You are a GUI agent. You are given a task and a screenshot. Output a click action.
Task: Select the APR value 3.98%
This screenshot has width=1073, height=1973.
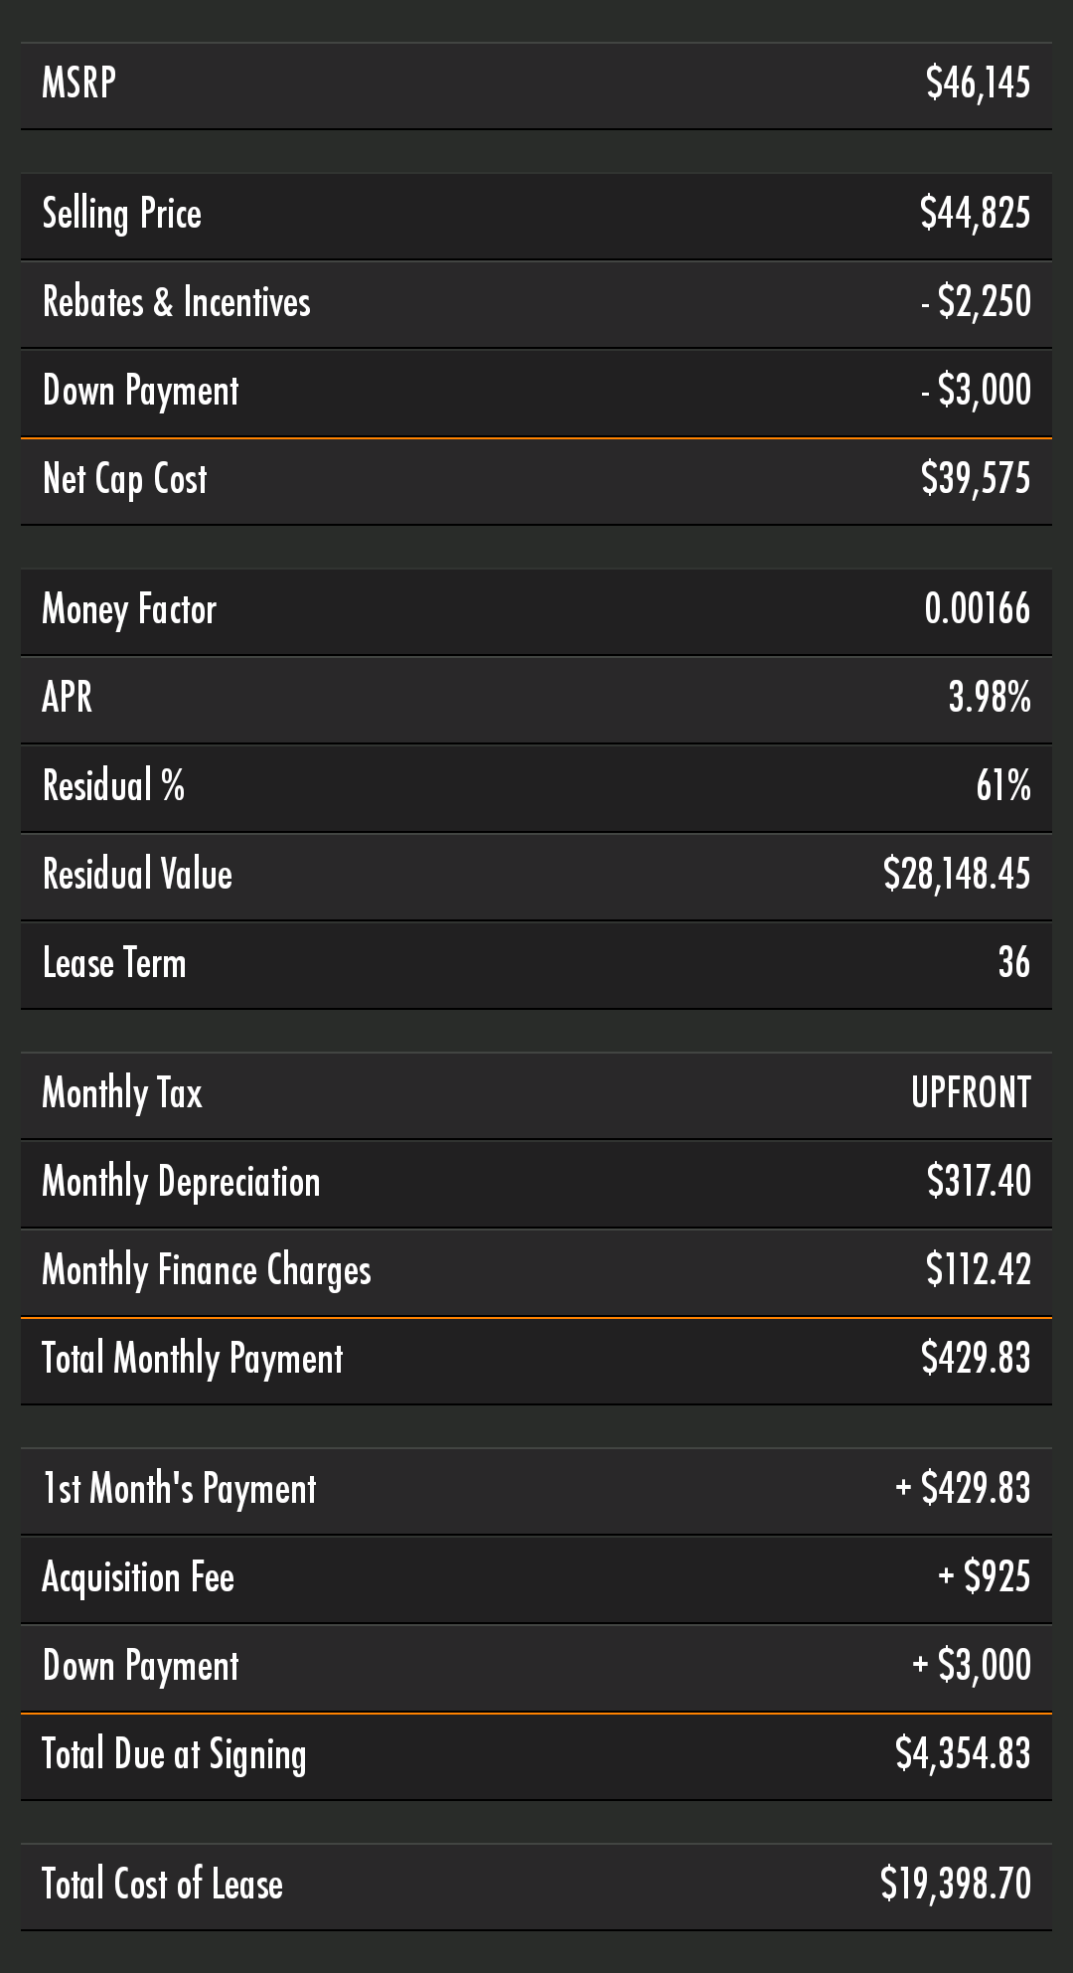[989, 698]
